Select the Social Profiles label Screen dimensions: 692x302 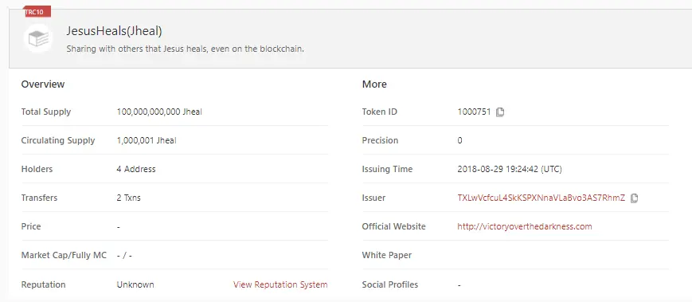coord(389,284)
